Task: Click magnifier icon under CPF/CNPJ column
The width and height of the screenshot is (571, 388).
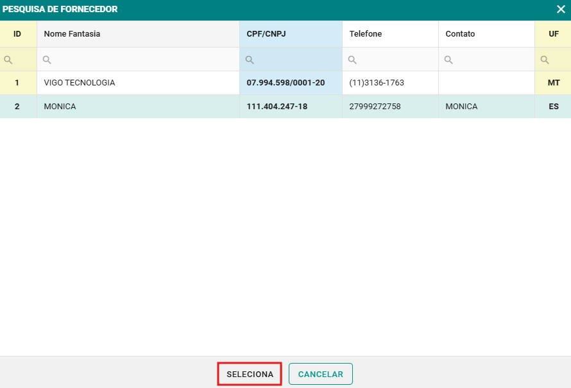Action: 250,60
